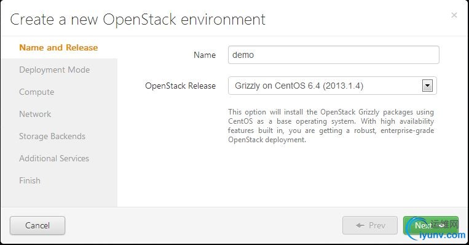Select the Storage Backends step
Image resolution: width=469 pixels, height=245 pixels.
tap(52, 136)
